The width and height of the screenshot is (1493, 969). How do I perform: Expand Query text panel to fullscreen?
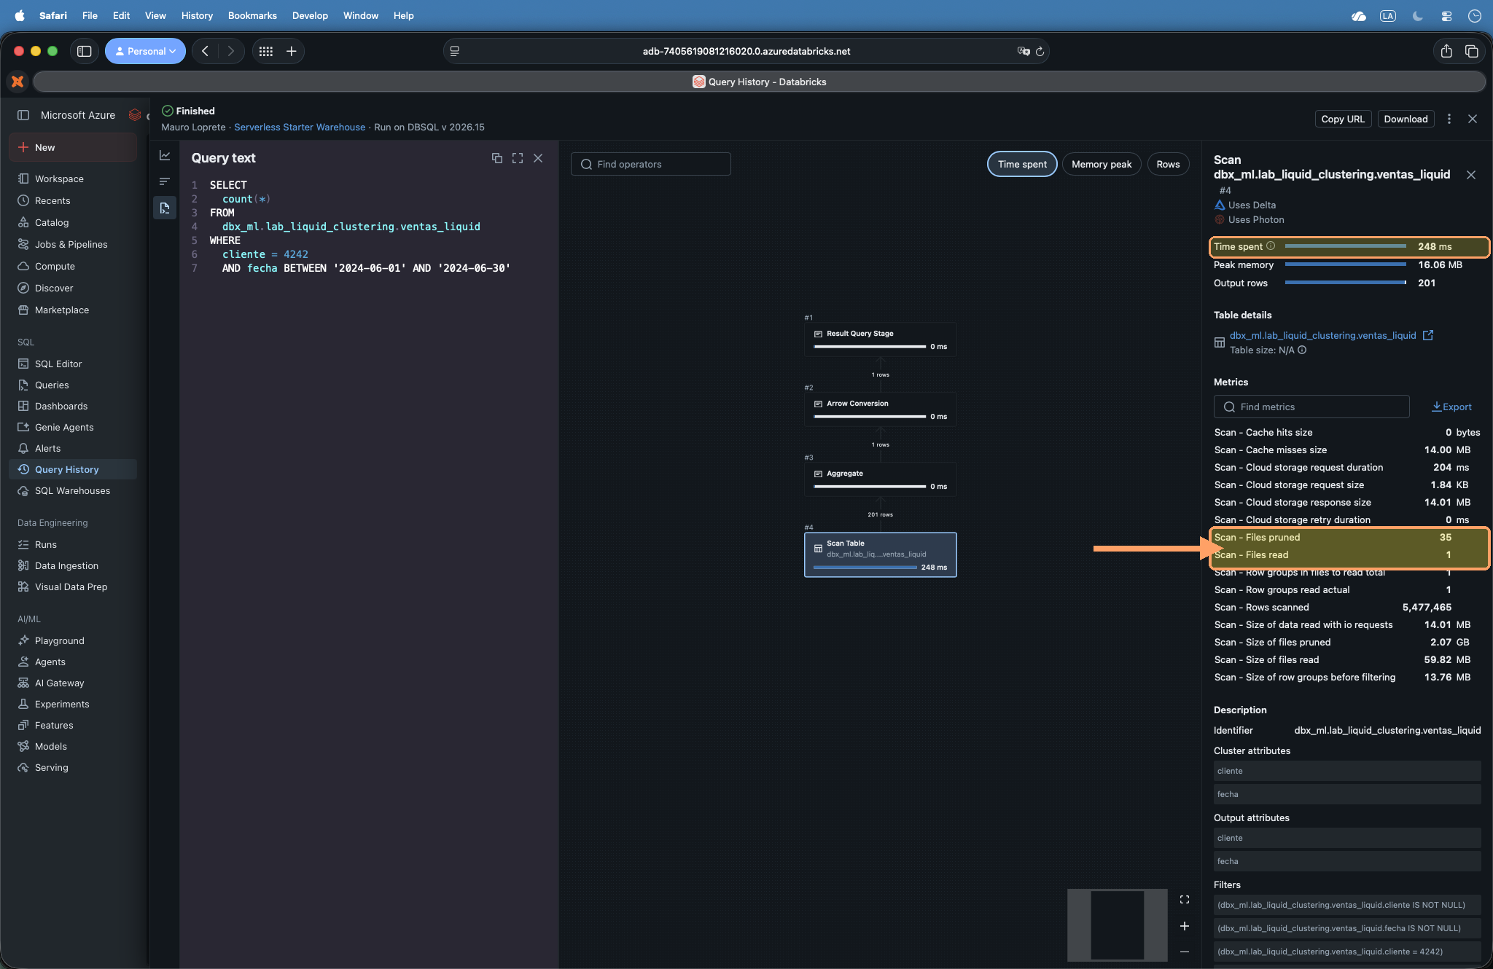[518, 158]
